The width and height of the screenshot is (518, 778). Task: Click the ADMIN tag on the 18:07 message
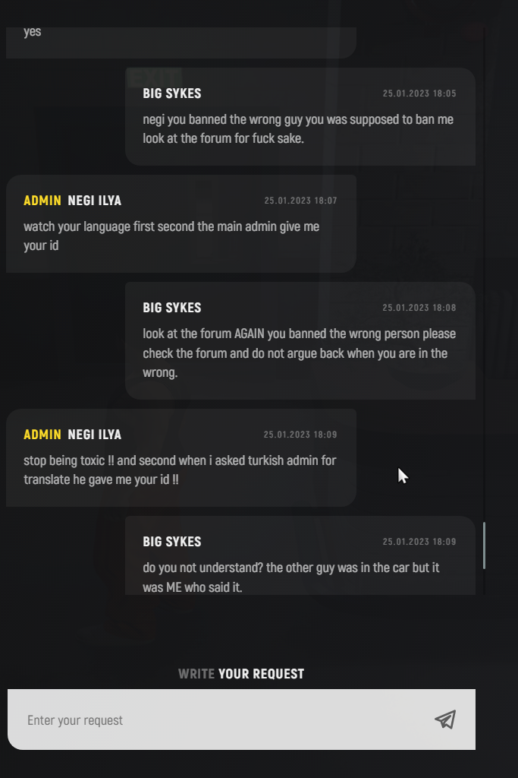pos(42,201)
